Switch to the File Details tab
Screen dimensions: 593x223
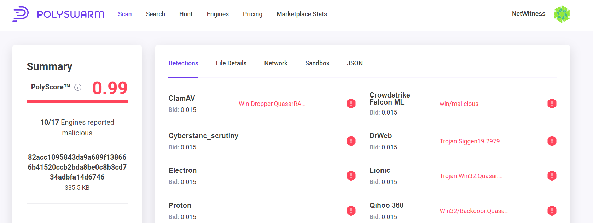tap(231, 63)
